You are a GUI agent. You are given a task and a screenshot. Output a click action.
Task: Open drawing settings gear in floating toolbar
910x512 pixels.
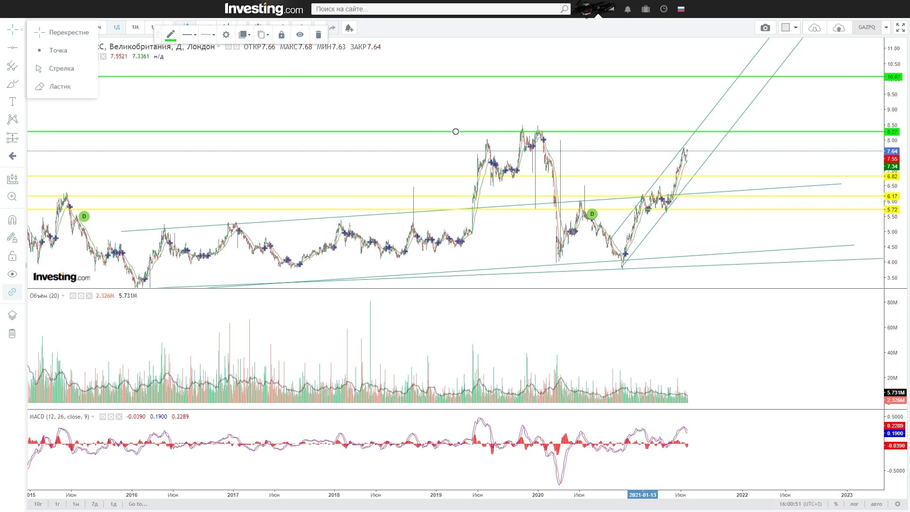(226, 35)
